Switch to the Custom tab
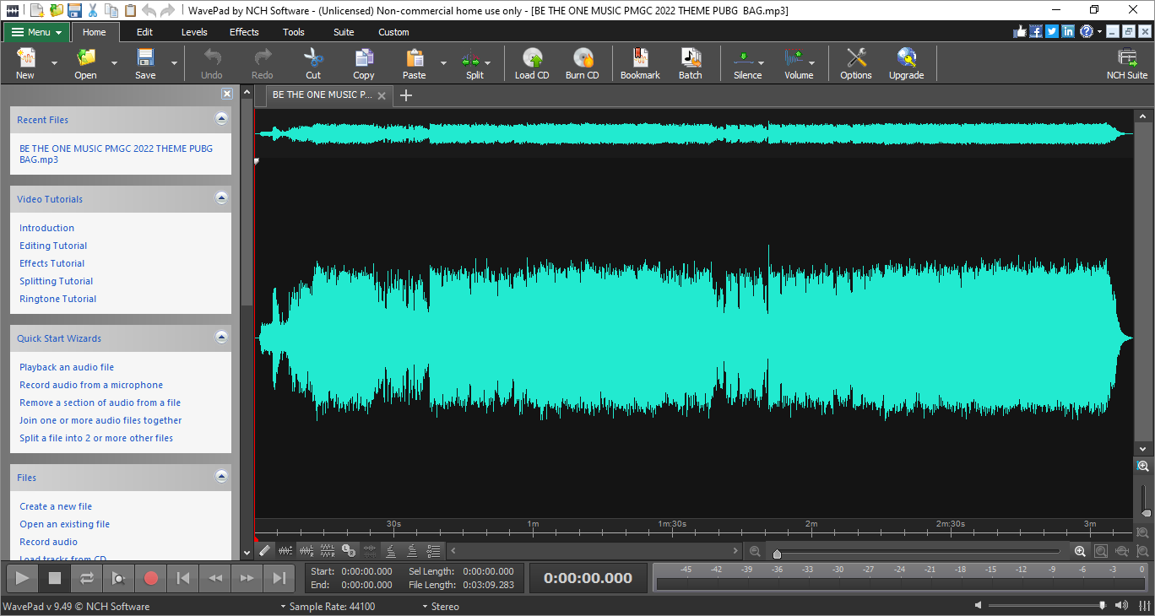1155x616 pixels. (393, 32)
